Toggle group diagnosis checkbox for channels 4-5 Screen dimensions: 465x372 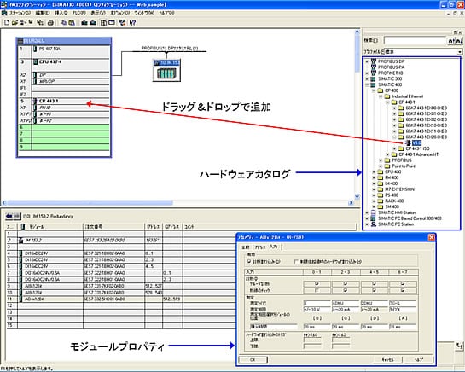pyautogui.click(x=374, y=283)
